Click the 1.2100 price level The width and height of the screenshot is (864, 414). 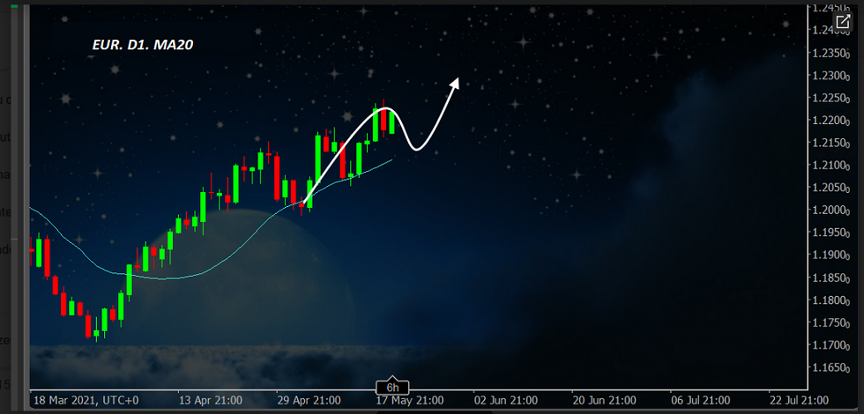click(x=829, y=166)
